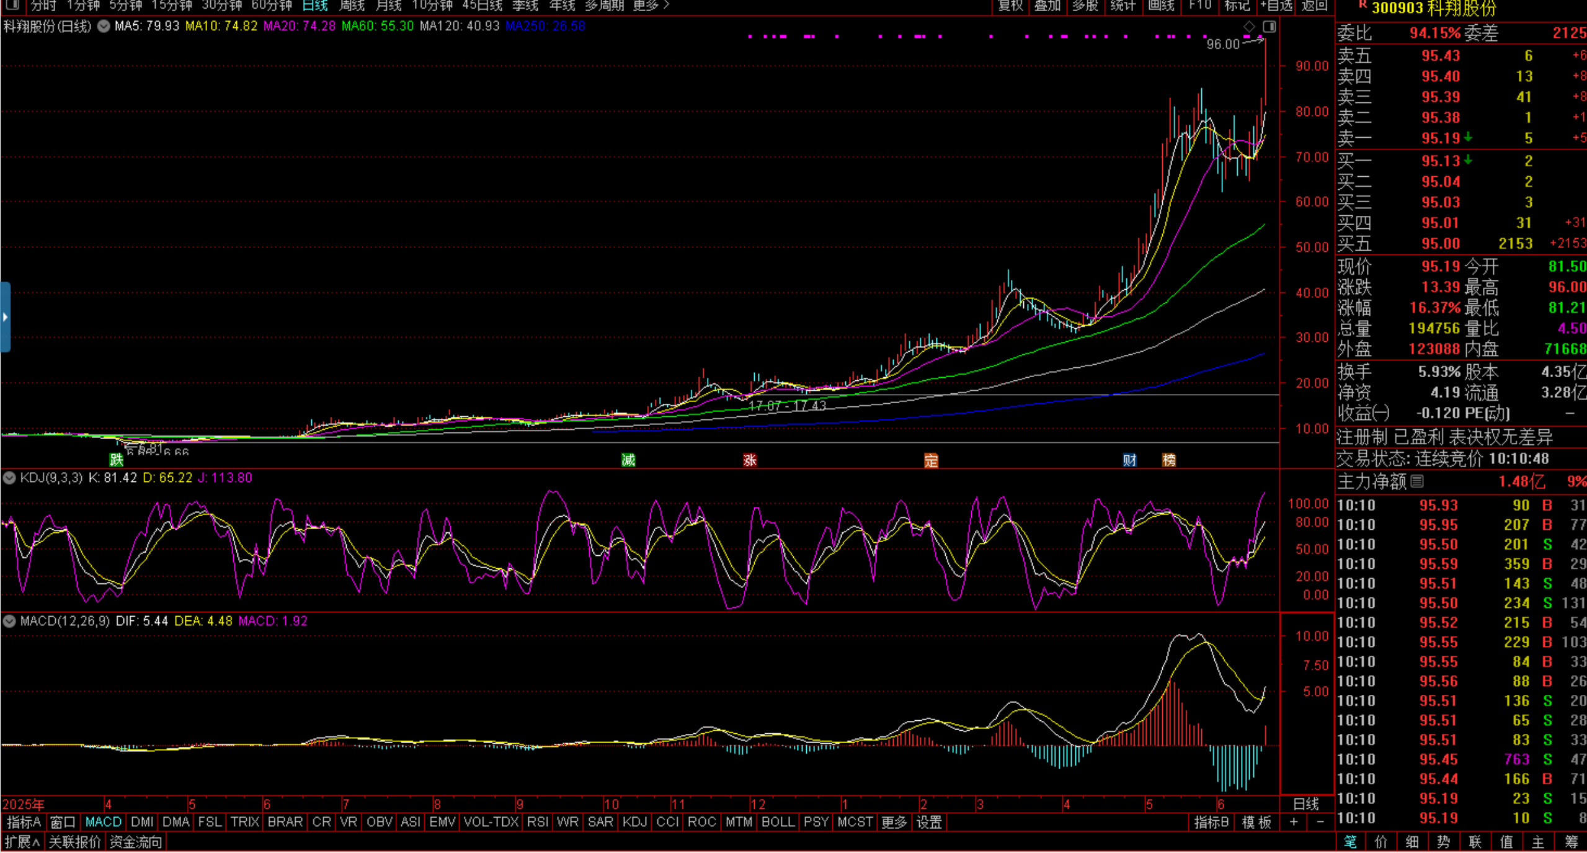Viewport: 1587px width, 853px height.
Task: Click 返回 to go back
Action: (1314, 6)
